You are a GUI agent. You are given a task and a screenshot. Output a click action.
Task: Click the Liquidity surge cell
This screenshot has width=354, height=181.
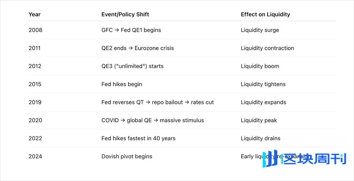click(260, 30)
